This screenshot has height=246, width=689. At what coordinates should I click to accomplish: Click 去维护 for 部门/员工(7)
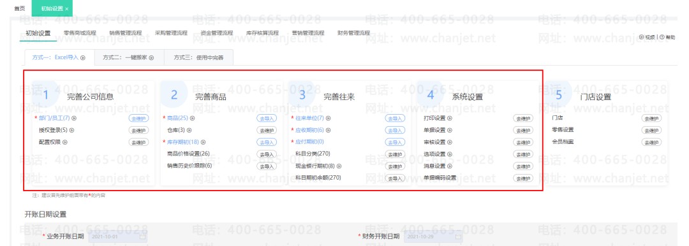(139, 119)
